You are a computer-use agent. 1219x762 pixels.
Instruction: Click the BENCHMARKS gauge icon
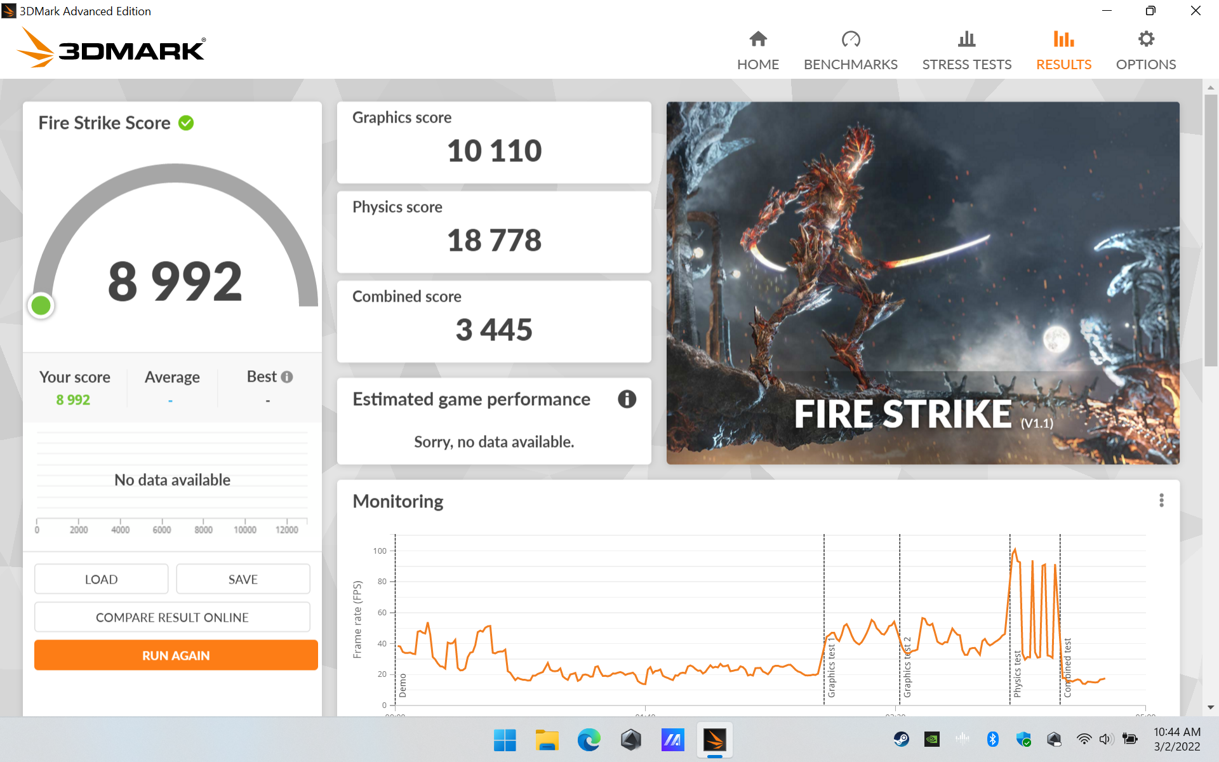coord(850,39)
